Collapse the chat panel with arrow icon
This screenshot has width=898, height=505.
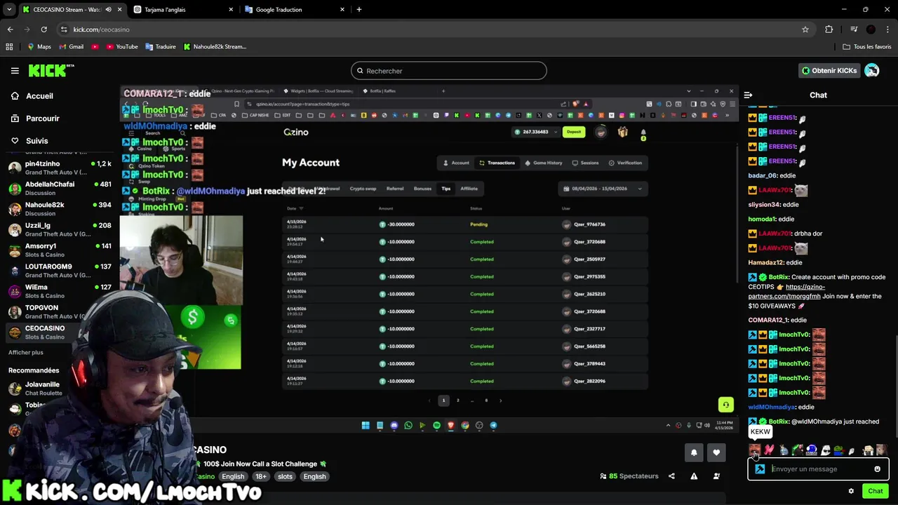coord(748,95)
